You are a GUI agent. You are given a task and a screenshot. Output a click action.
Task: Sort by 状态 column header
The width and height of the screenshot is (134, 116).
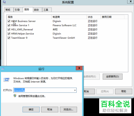[94, 17]
